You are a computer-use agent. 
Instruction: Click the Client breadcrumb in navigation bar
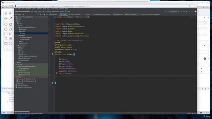tap(68, 12)
